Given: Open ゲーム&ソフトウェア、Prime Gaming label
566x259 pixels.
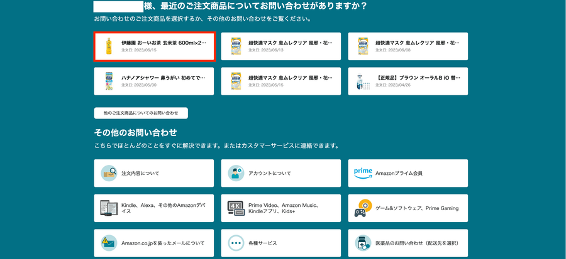Looking at the screenshot, I should tap(417, 208).
